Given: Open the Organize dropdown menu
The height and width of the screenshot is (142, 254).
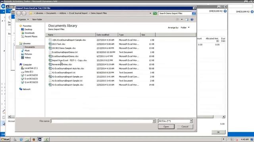Looking at the screenshot, I should pos(23,19).
